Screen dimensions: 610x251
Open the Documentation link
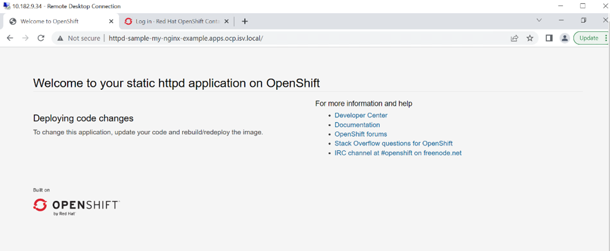pos(357,125)
